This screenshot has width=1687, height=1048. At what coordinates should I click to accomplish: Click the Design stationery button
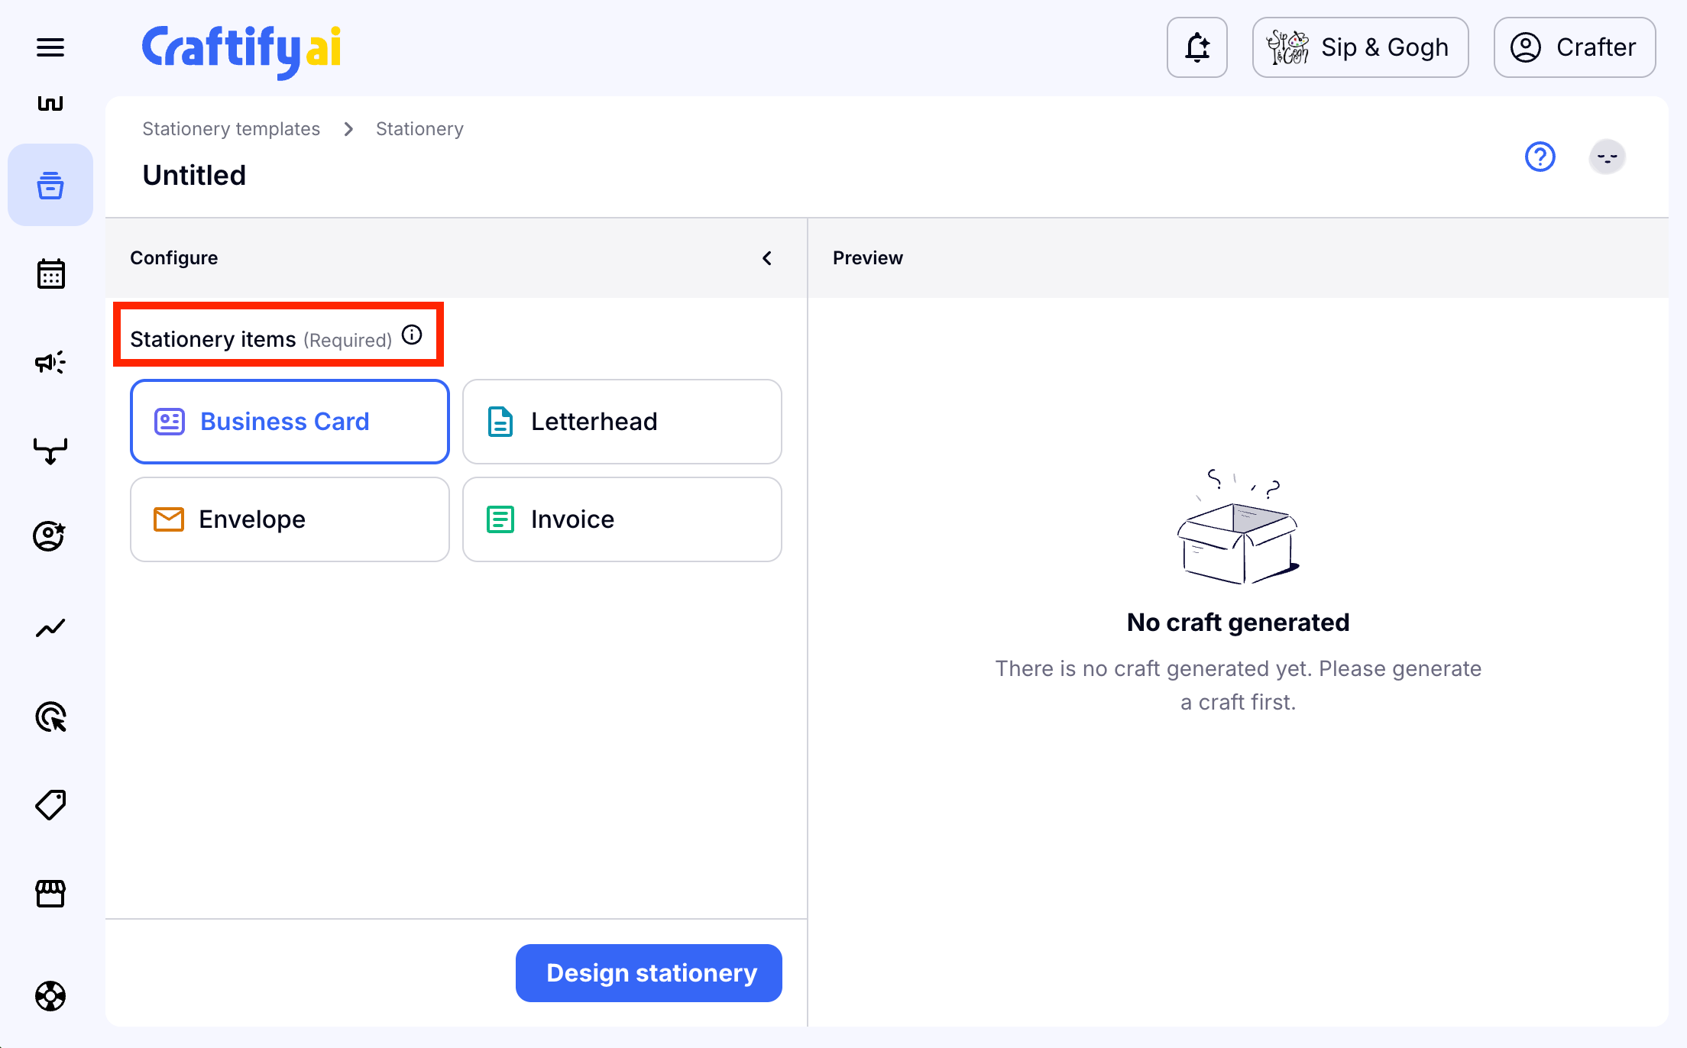[649, 973]
